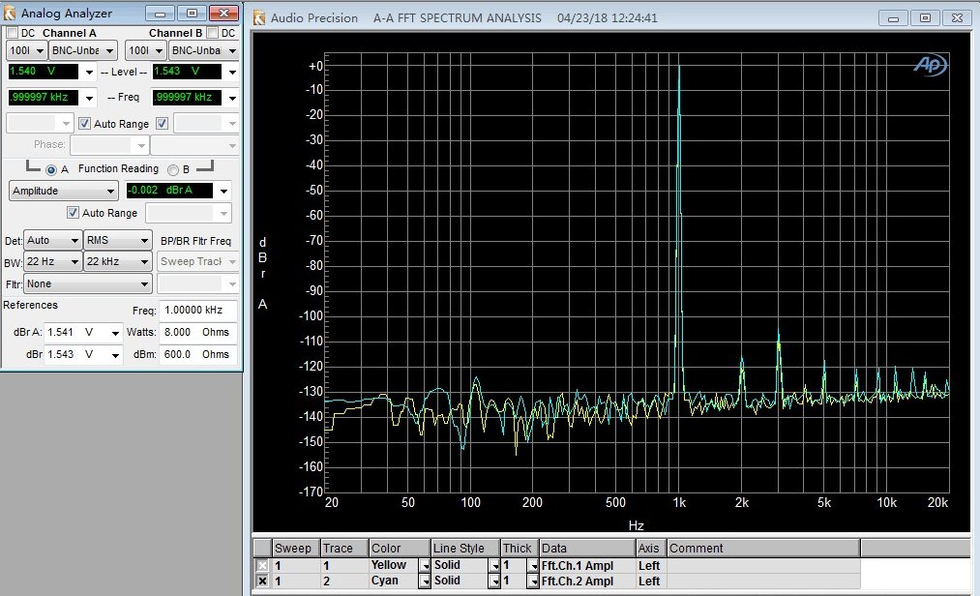Open dBr A reference 1.541 V units dropdown
980x596 pixels.
[115, 333]
